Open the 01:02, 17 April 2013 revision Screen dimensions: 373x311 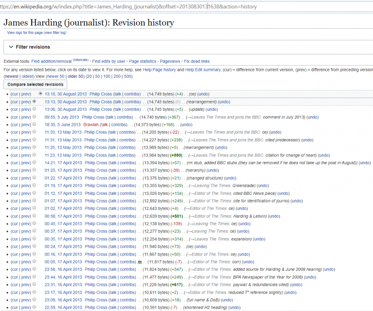63,208
